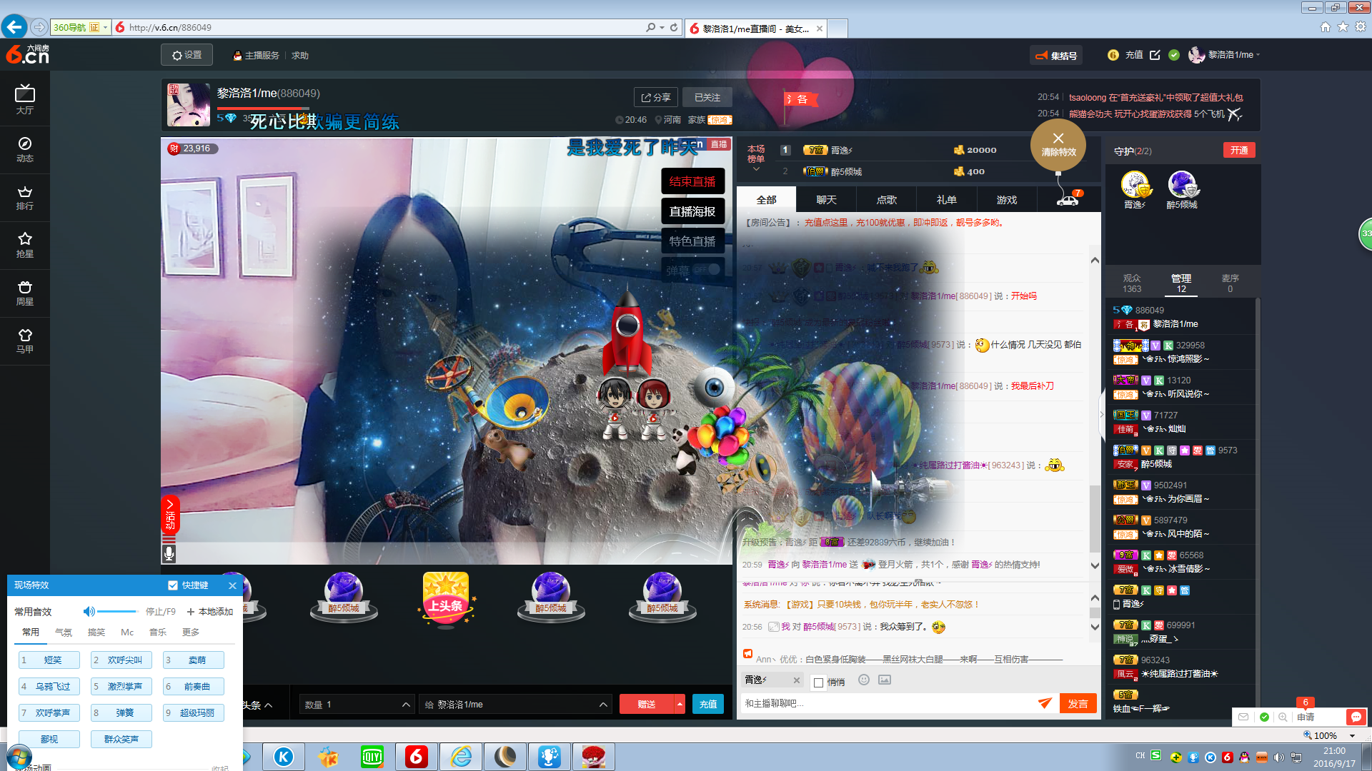1372x771 pixels.
Task: Click the 集结号 horn button
Action: click(1055, 55)
